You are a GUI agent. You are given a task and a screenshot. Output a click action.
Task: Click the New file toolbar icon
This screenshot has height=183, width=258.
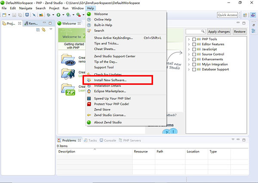(x=5, y=15)
